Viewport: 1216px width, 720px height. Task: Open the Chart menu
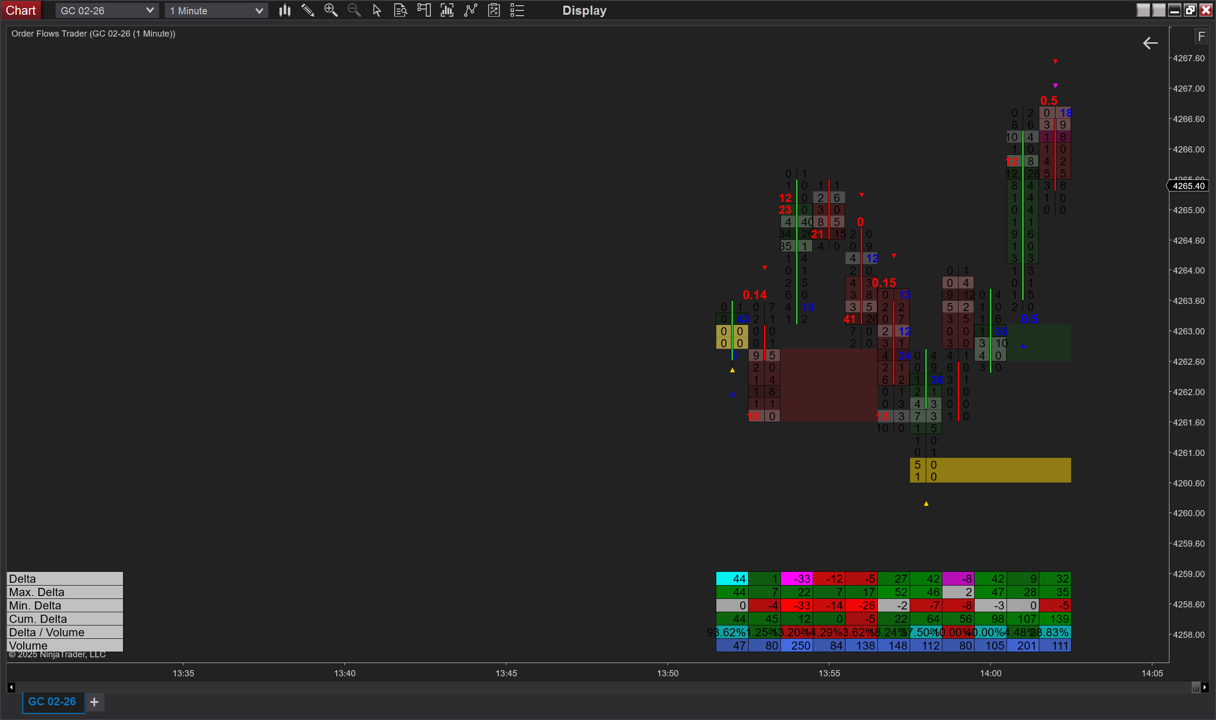click(x=20, y=10)
